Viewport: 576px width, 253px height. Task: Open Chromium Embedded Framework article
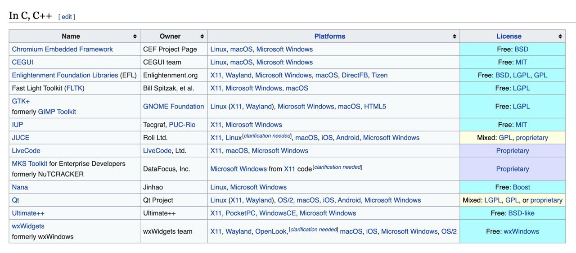click(62, 49)
